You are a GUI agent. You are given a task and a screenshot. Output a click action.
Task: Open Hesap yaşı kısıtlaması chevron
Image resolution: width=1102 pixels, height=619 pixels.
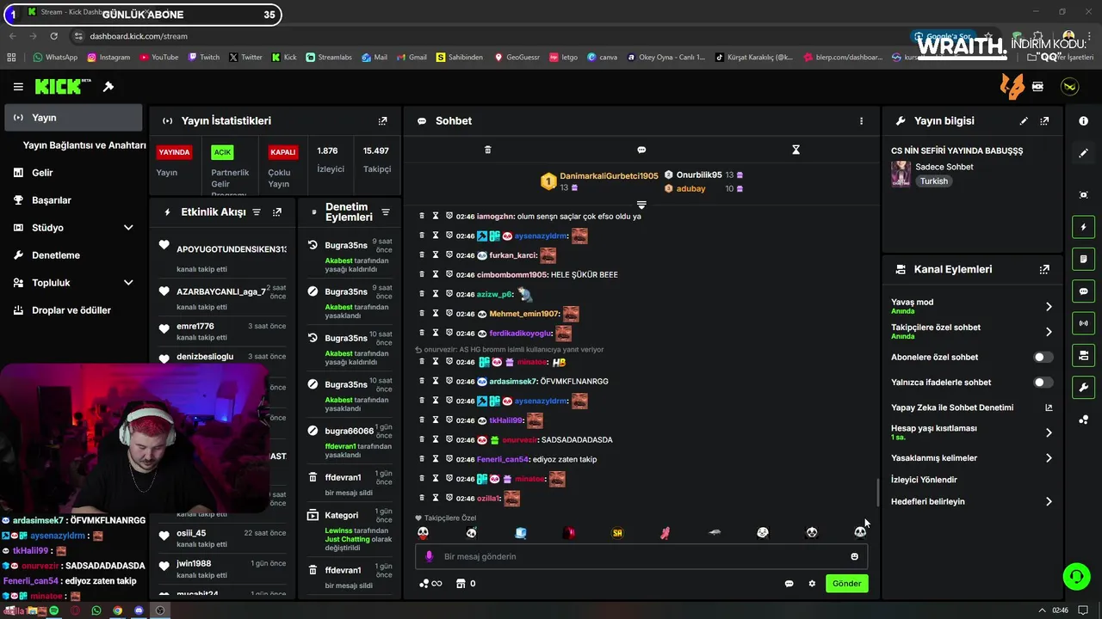(1049, 432)
